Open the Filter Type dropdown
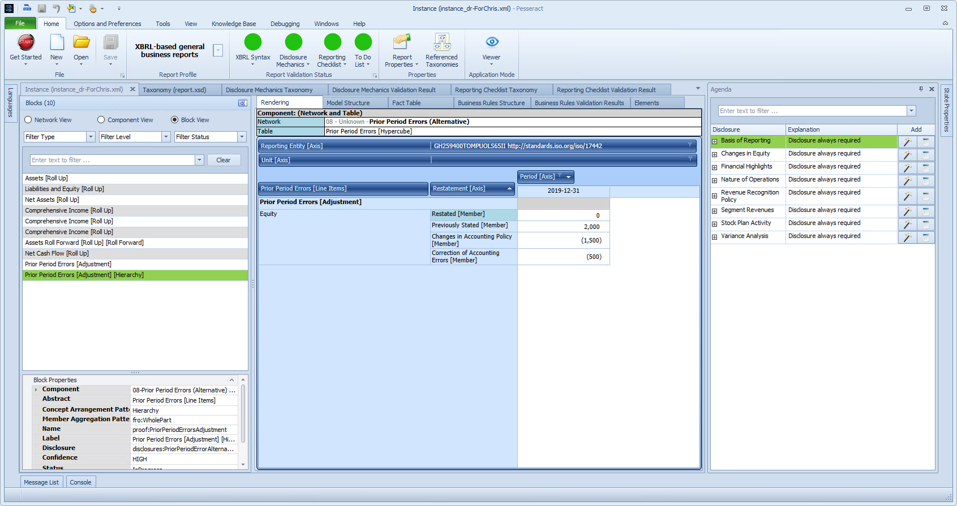Image resolution: width=957 pixels, height=506 pixels. pyautogui.click(x=91, y=137)
